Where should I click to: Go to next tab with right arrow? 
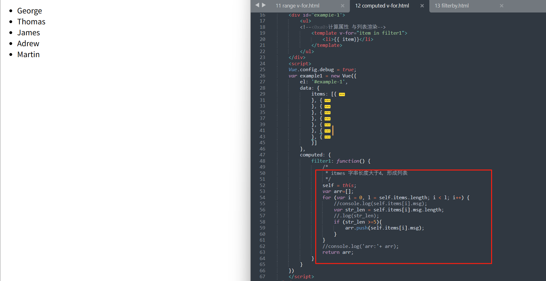tap(264, 5)
